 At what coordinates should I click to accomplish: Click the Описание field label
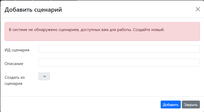(x=14, y=64)
